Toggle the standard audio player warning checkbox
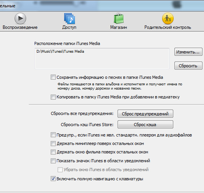This screenshot has width=204, height=193. point(53,135)
